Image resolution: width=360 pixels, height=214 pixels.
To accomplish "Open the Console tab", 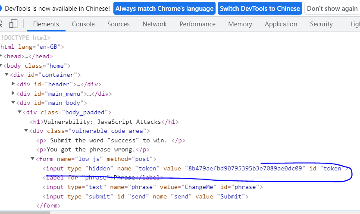I will click(x=83, y=24).
